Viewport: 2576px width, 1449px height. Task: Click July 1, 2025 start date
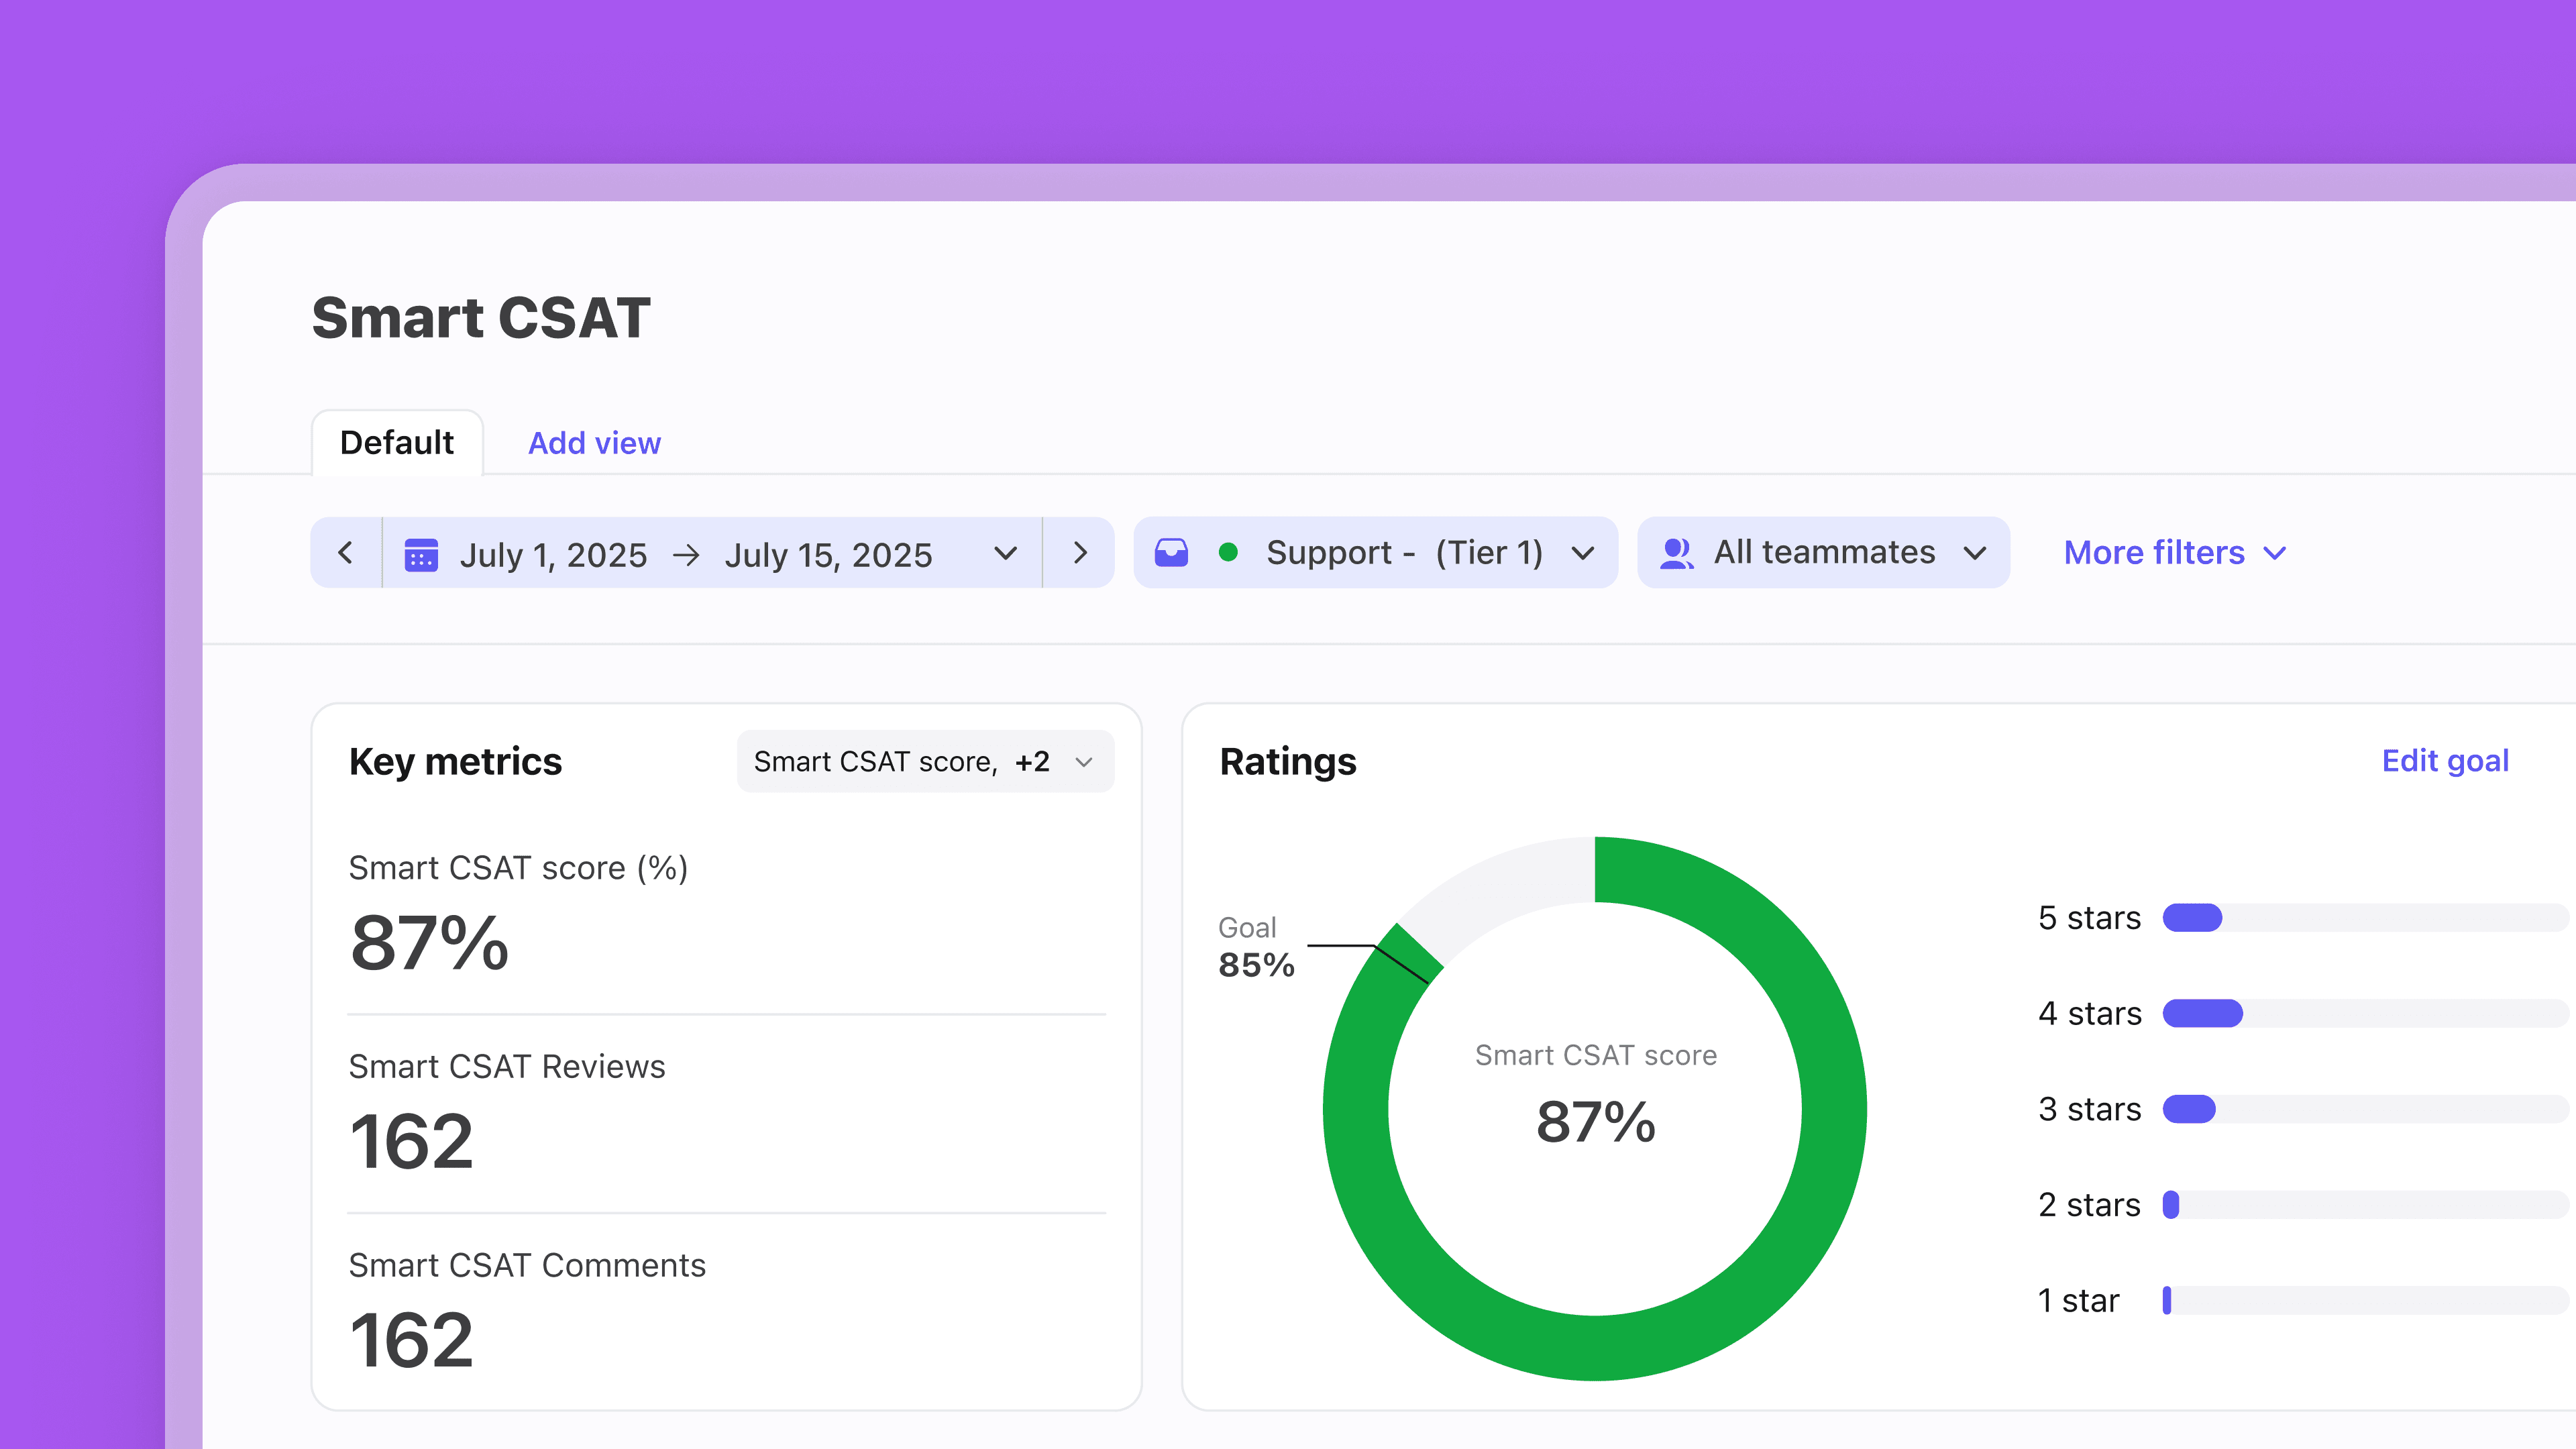click(553, 555)
